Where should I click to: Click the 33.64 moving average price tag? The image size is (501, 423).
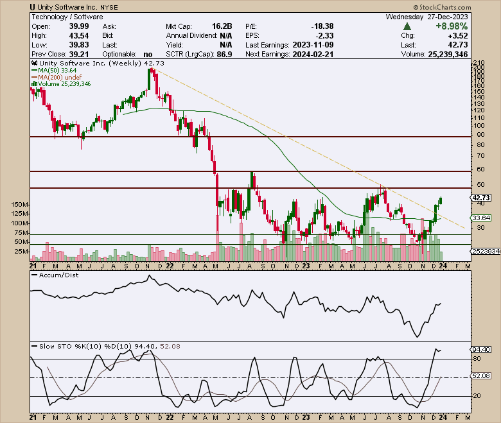(x=482, y=218)
